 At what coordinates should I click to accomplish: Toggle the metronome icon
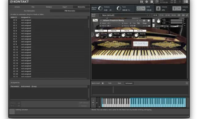[x=158, y=8]
